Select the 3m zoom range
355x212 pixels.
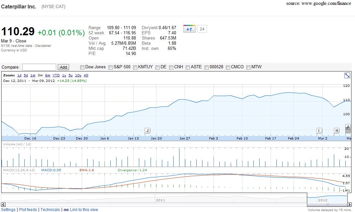(40, 75)
